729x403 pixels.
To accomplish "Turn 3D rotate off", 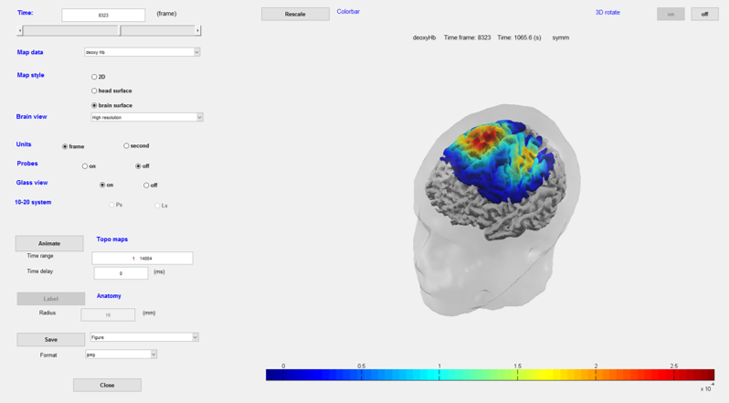I will tap(704, 14).
